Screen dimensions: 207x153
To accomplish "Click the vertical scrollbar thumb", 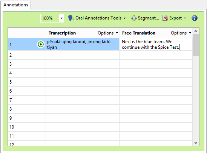I will click(196, 45).
